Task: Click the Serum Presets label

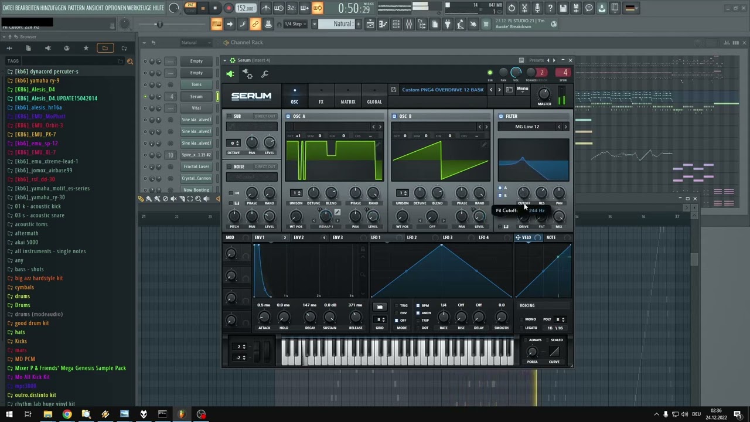Action: (x=536, y=60)
